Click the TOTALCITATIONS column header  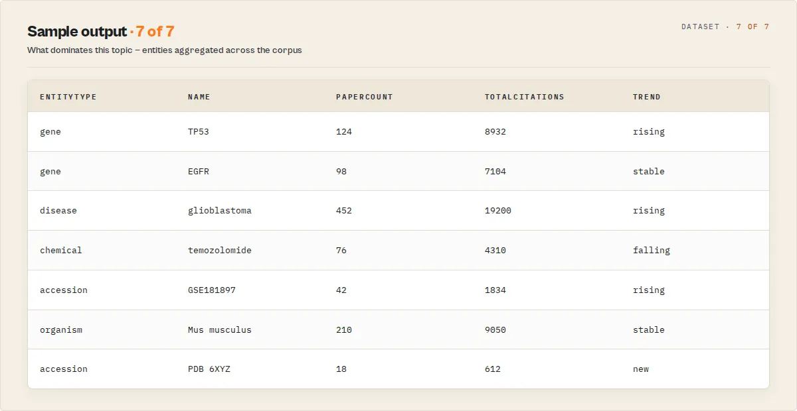[524, 97]
